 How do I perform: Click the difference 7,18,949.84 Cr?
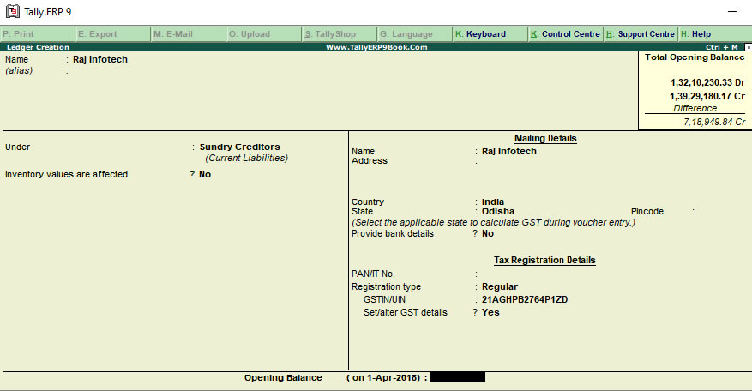click(x=714, y=122)
